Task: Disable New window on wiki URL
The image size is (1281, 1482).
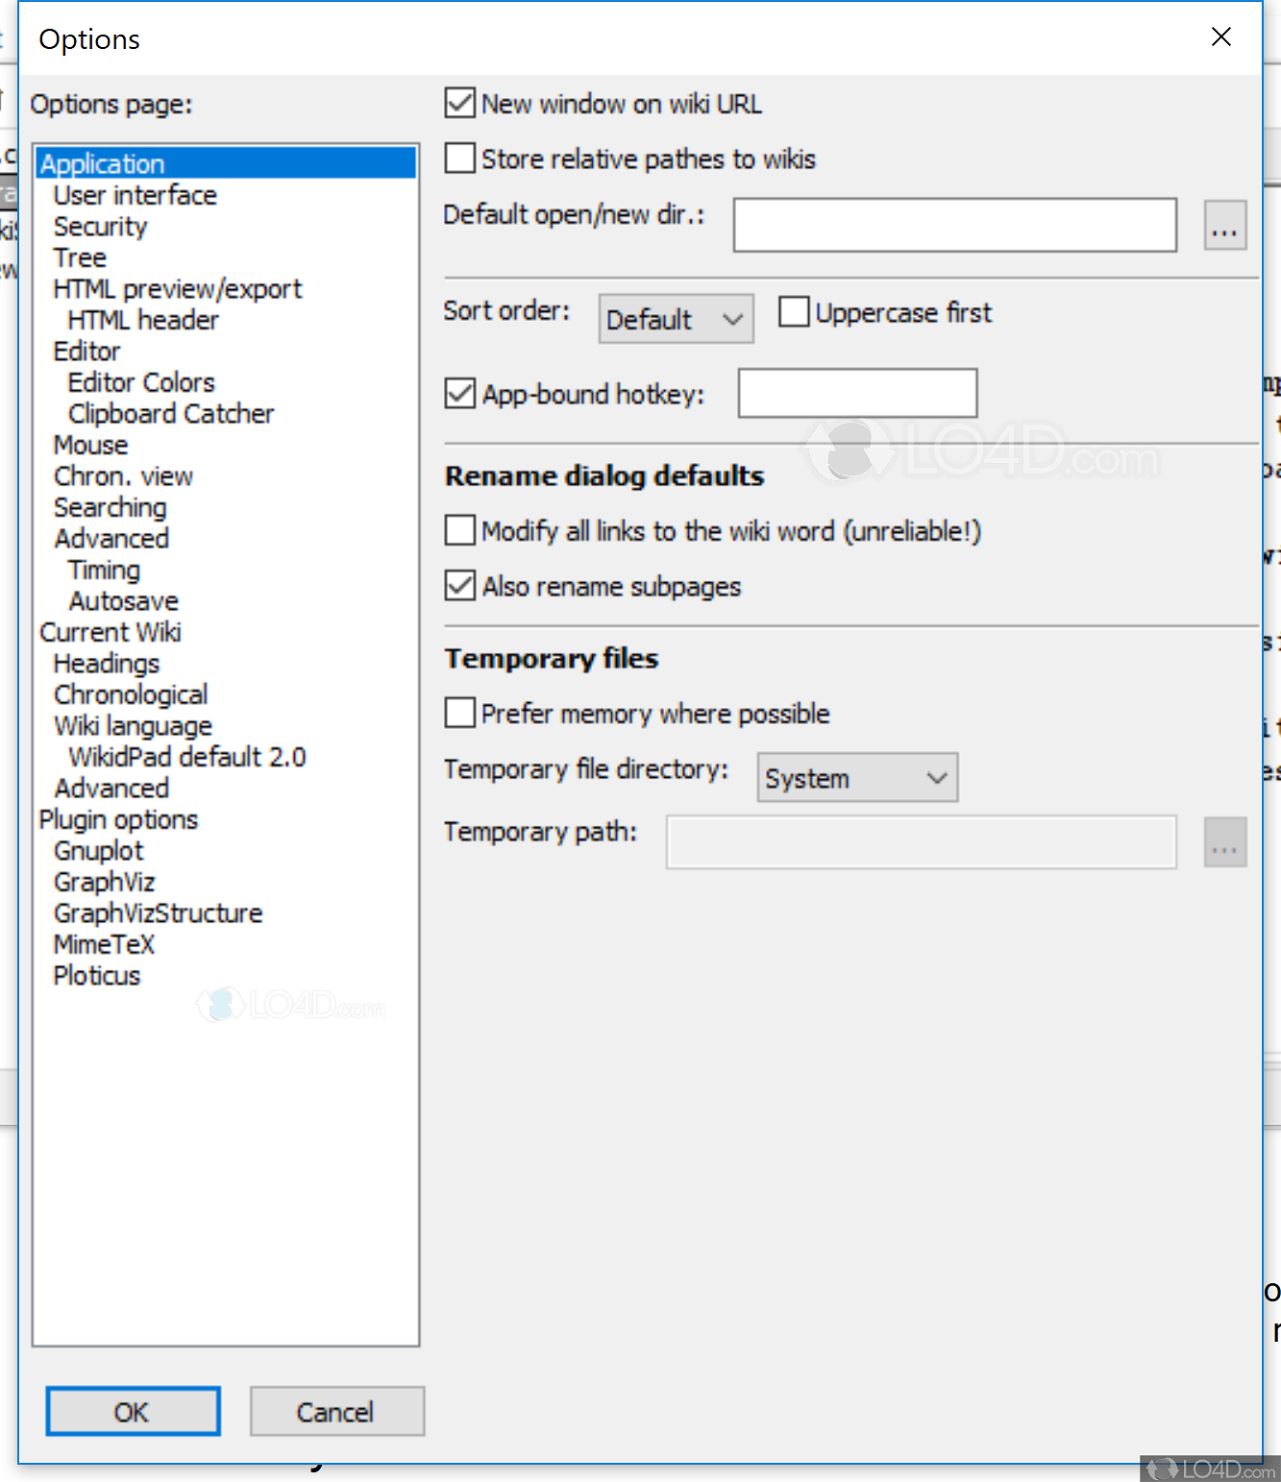Action: point(459,103)
